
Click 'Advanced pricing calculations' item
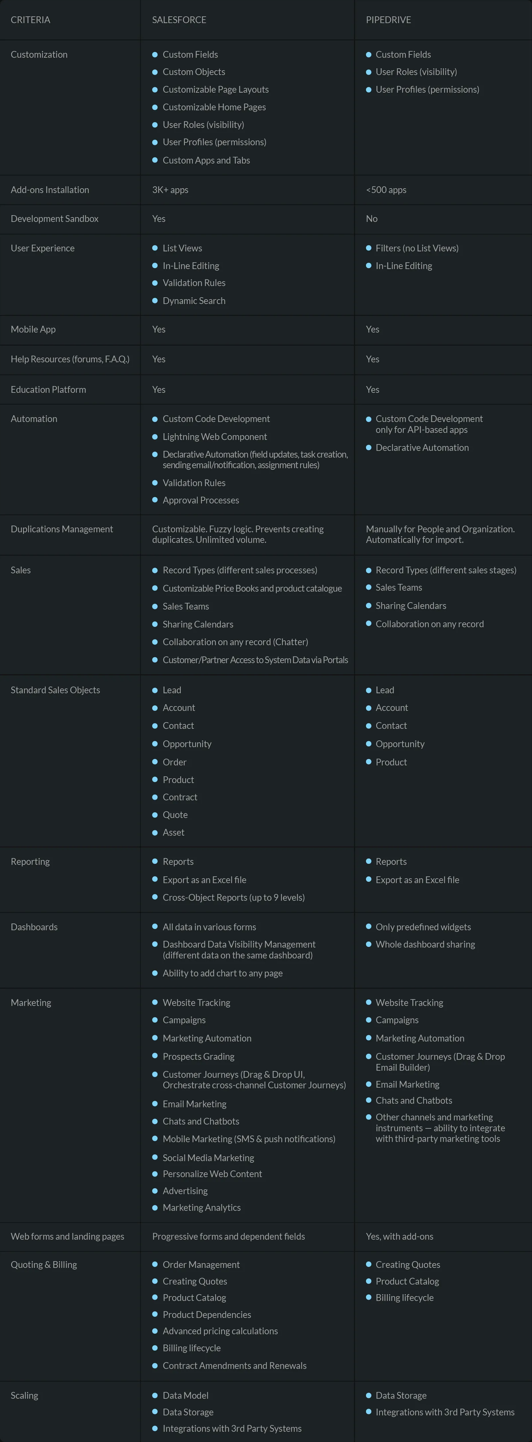click(x=220, y=1331)
